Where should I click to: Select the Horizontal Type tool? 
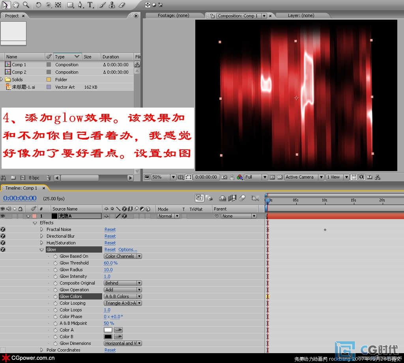[90, 5]
